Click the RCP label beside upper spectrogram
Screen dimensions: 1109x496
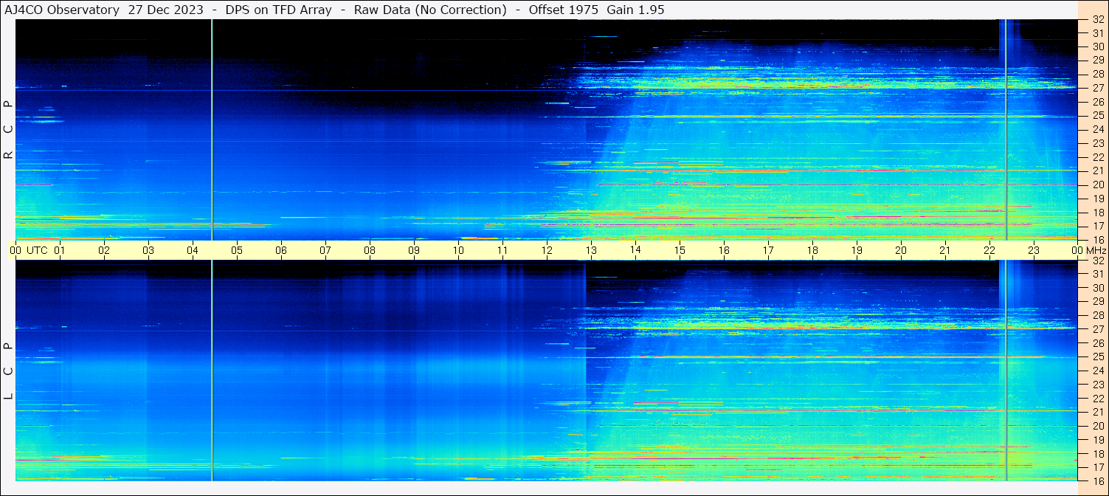point(8,130)
